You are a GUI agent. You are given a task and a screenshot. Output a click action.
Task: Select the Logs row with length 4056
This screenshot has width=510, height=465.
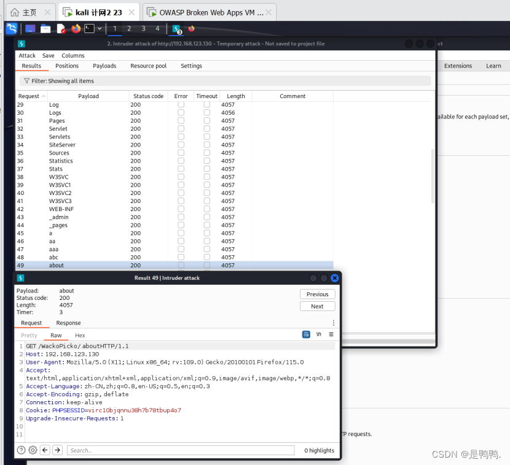175,113
